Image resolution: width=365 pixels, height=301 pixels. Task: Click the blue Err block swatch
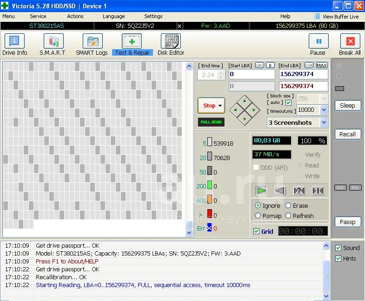[209, 228]
